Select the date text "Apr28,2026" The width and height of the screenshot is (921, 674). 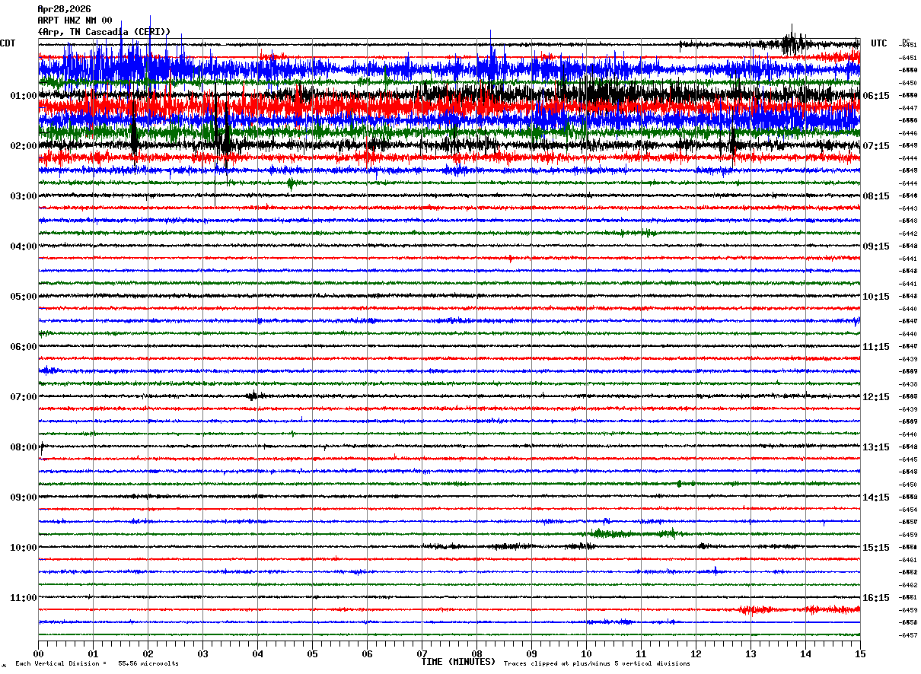tap(64, 9)
